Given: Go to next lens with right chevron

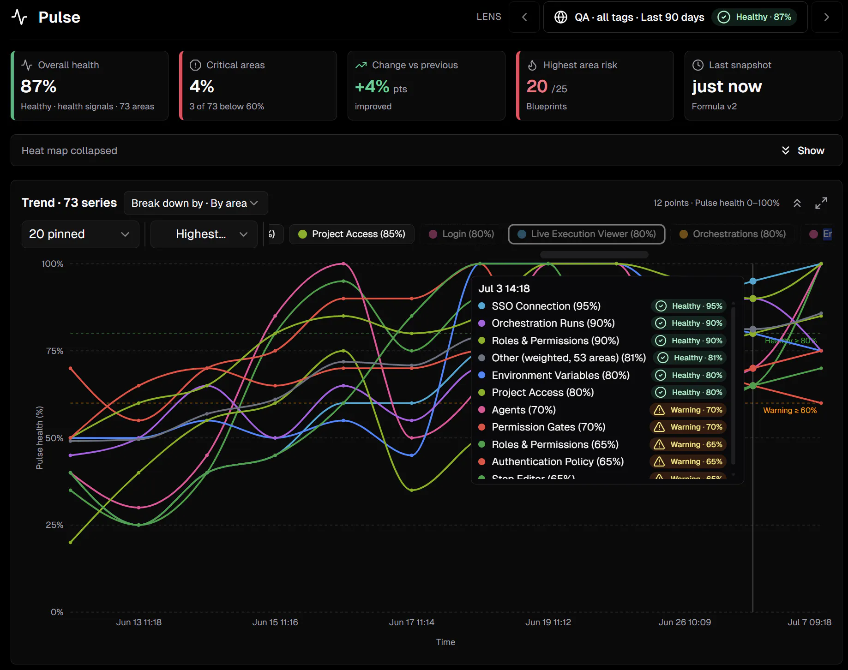Looking at the screenshot, I should (x=827, y=17).
